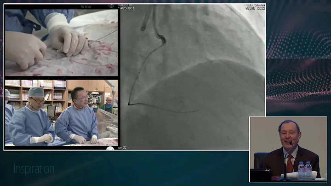Click the 4/28/1961 date overlay
The image size is (331, 186).
point(127,8)
